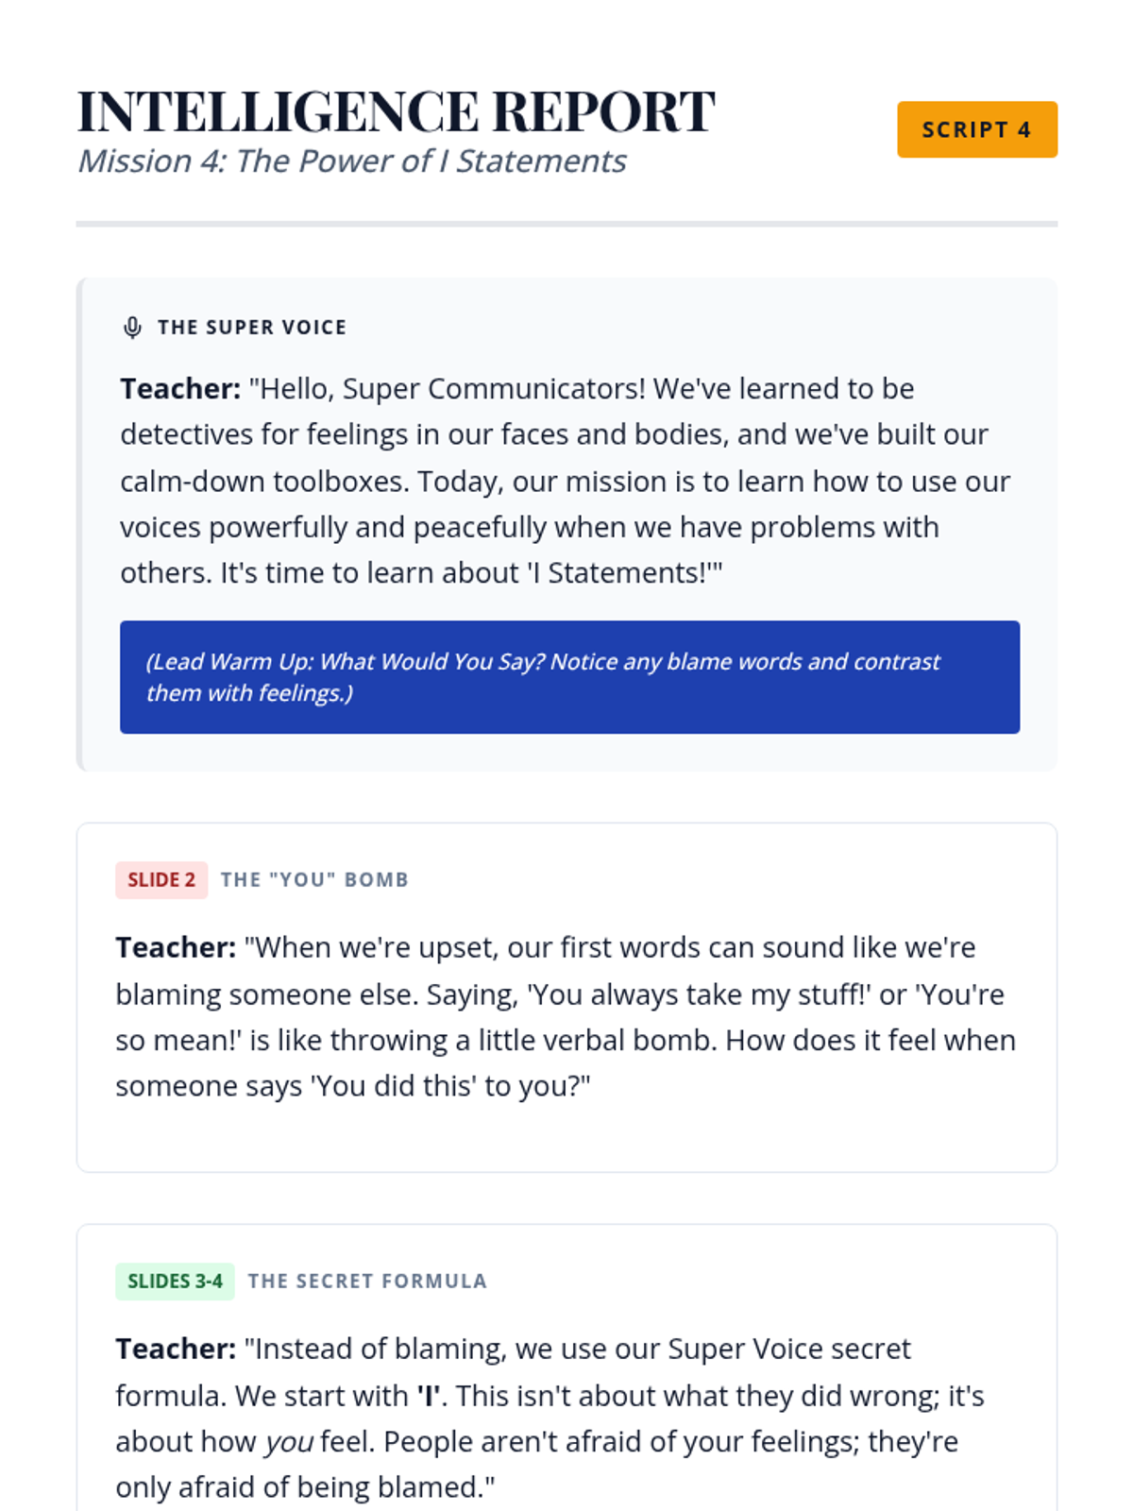Click THE "YOU" BOMB heading
Image resolution: width=1133 pixels, height=1511 pixels.
(x=314, y=879)
